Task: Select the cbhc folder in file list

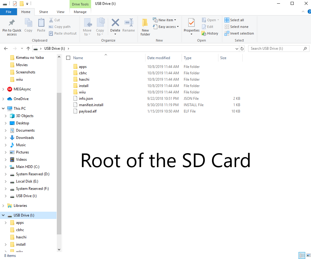Action: click(x=83, y=73)
